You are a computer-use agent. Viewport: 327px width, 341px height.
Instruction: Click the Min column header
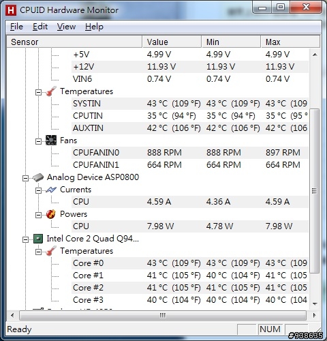(231, 42)
